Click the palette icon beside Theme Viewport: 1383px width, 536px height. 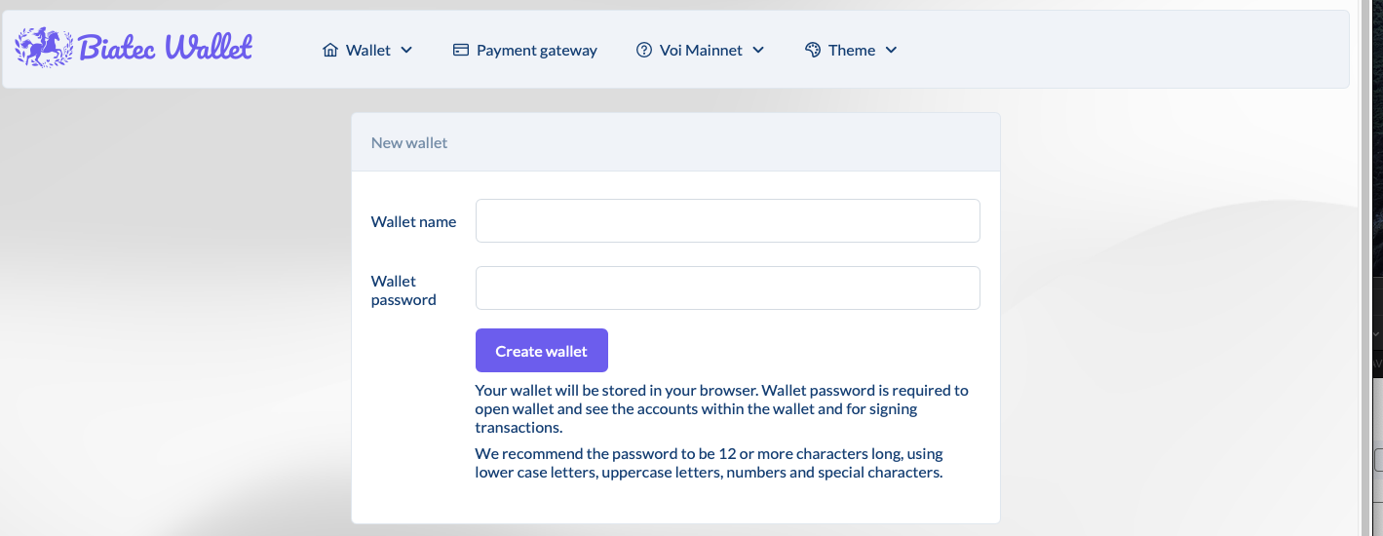[x=813, y=50]
